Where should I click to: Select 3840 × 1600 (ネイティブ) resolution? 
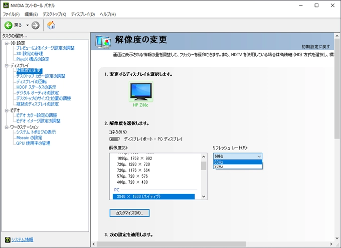coord(154,196)
